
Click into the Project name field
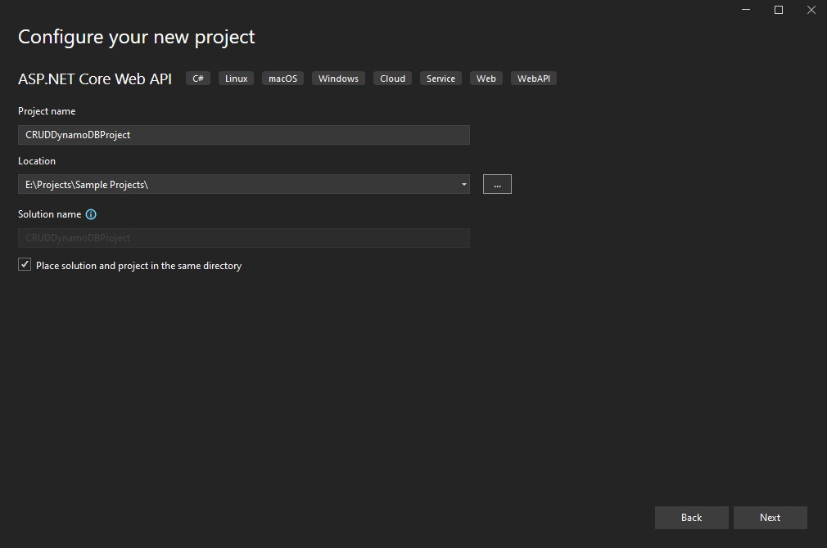[244, 135]
